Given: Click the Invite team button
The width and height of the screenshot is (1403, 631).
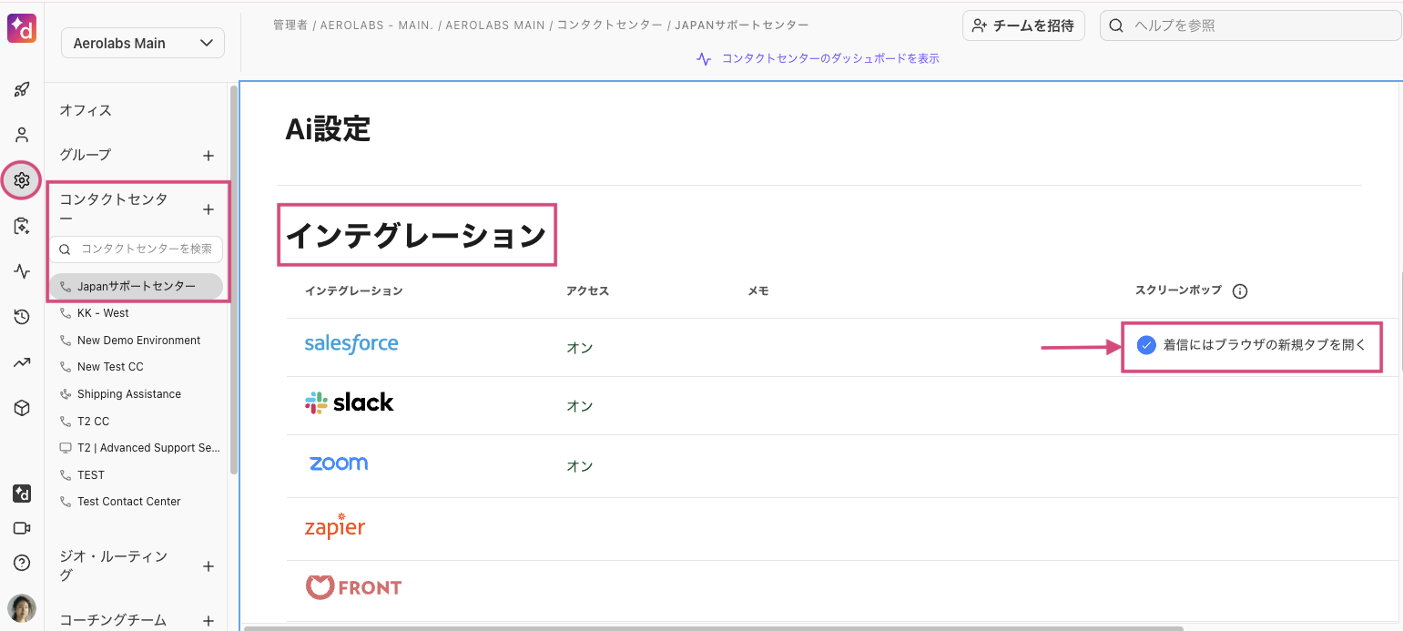Looking at the screenshot, I should [x=1023, y=25].
